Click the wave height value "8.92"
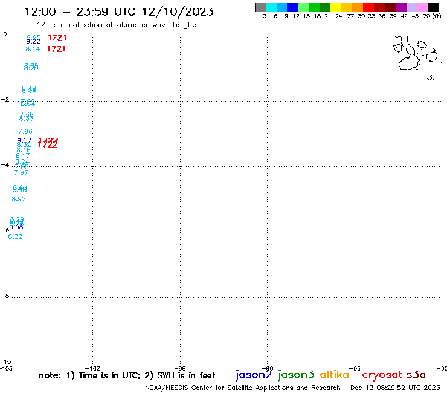 click(19, 199)
